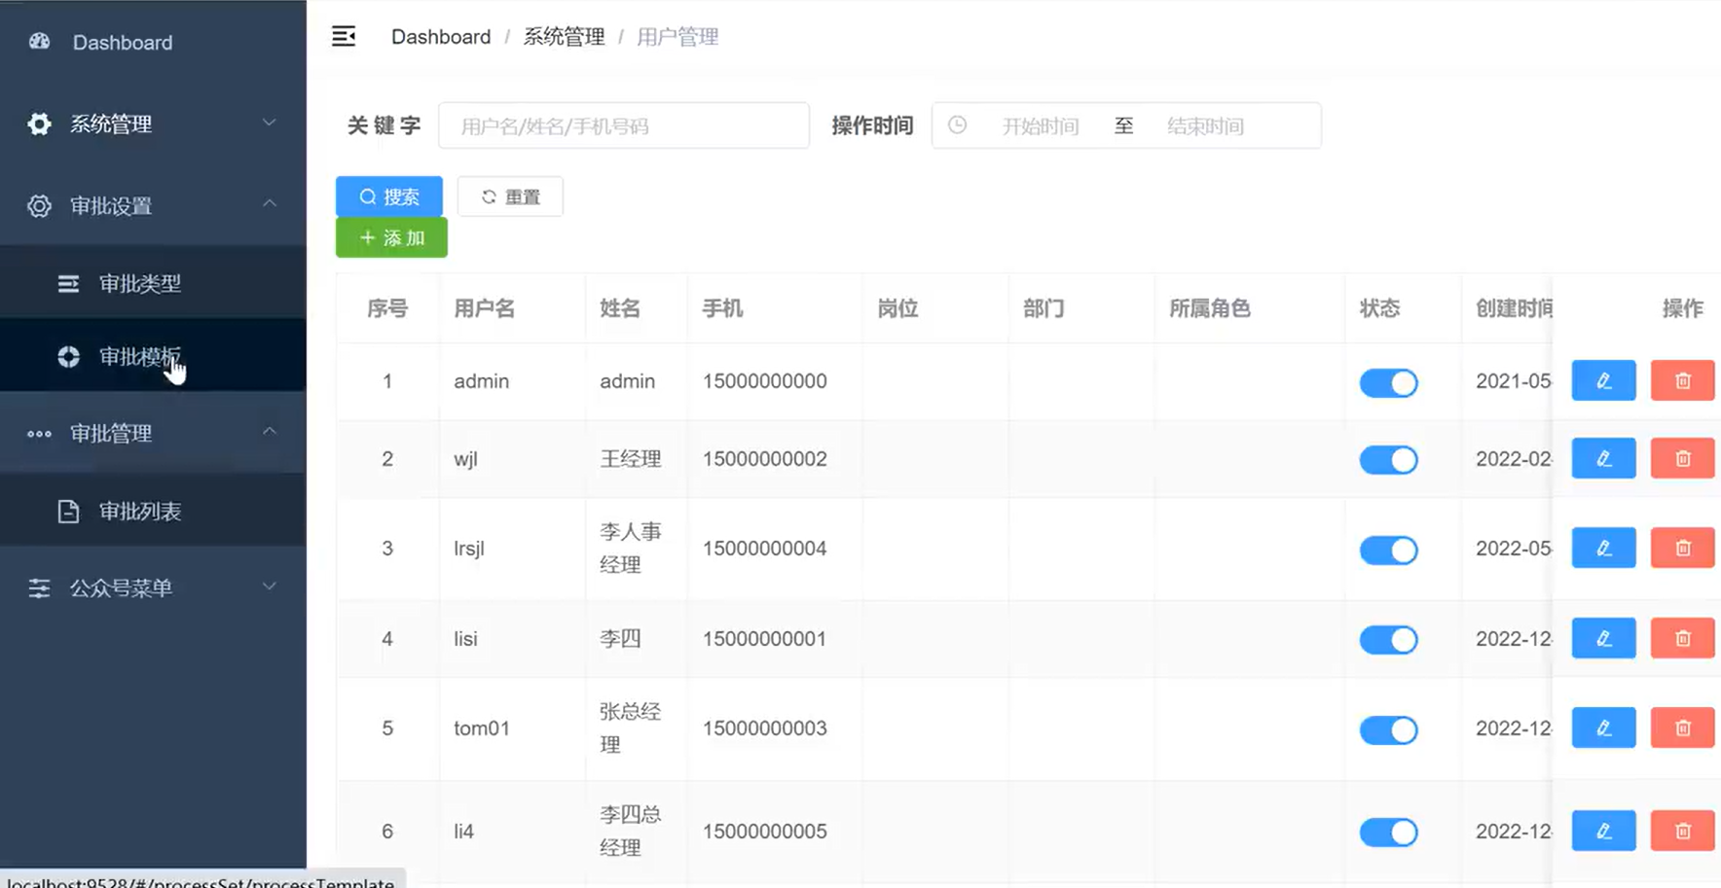
Task: Click the sidebar collapse hamburger icon
Action: point(344,37)
